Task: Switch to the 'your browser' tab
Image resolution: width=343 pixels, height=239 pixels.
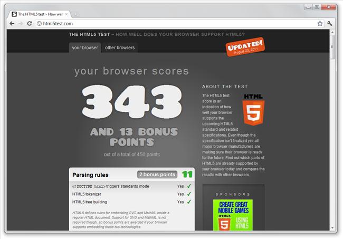Action: tap(85, 47)
